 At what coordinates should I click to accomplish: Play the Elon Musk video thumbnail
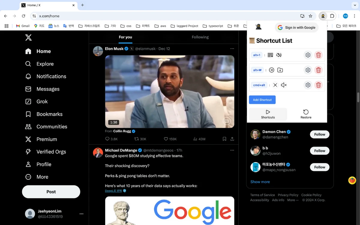169,91
